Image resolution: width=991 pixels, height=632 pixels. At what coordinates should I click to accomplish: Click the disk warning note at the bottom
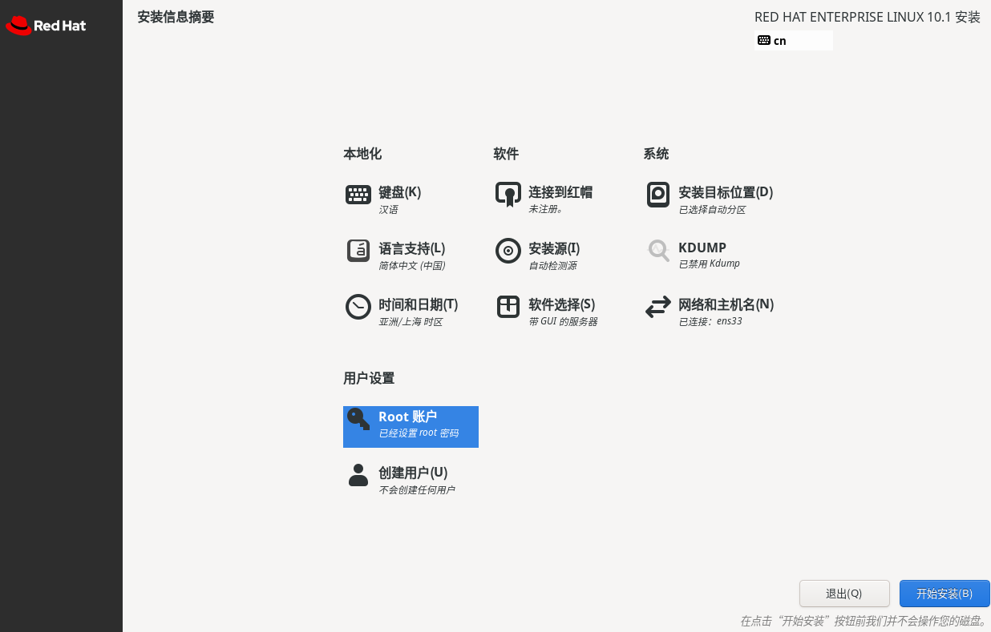[864, 621]
